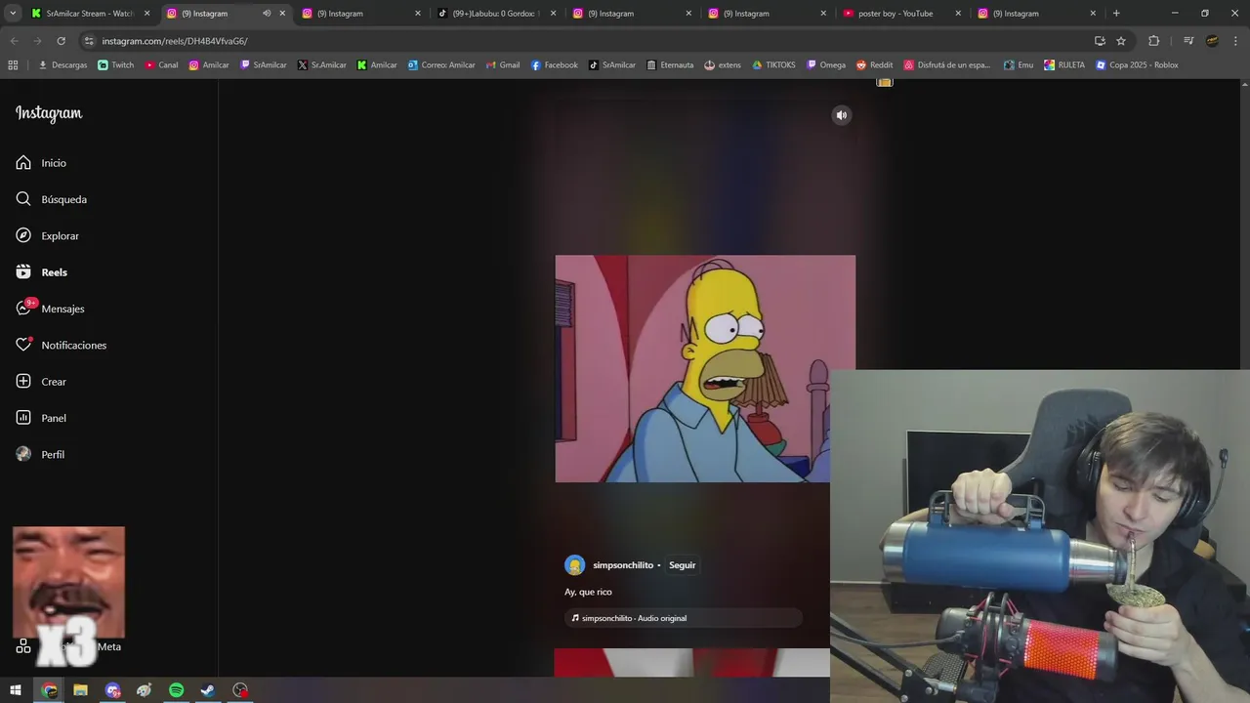Screen dimensions: 1250x703
Task: Open Paint palette app in taskbar
Action: coord(145,690)
